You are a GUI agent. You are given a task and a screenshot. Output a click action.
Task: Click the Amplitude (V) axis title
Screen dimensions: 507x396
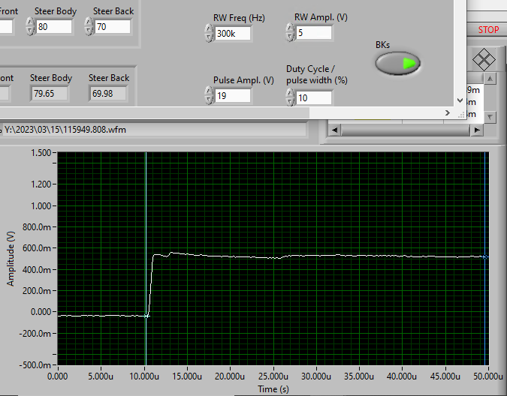point(11,259)
